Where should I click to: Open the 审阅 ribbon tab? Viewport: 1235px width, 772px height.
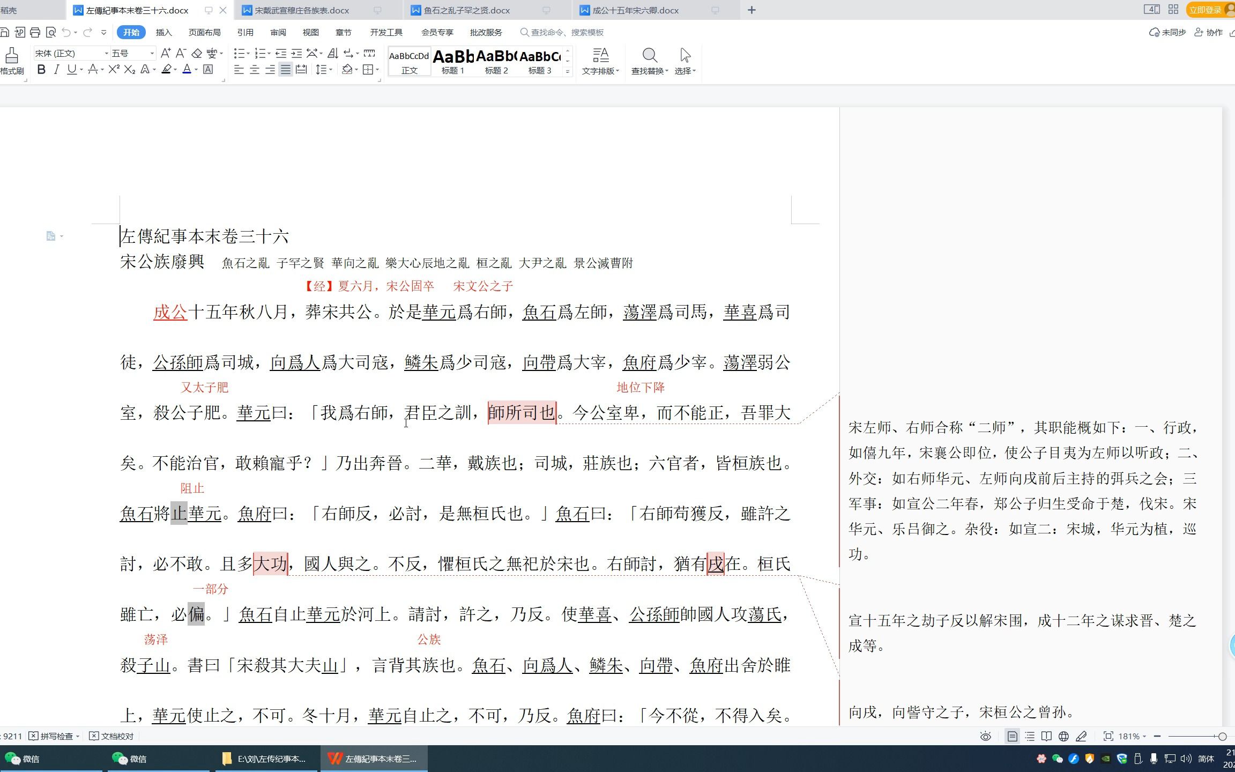click(278, 32)
